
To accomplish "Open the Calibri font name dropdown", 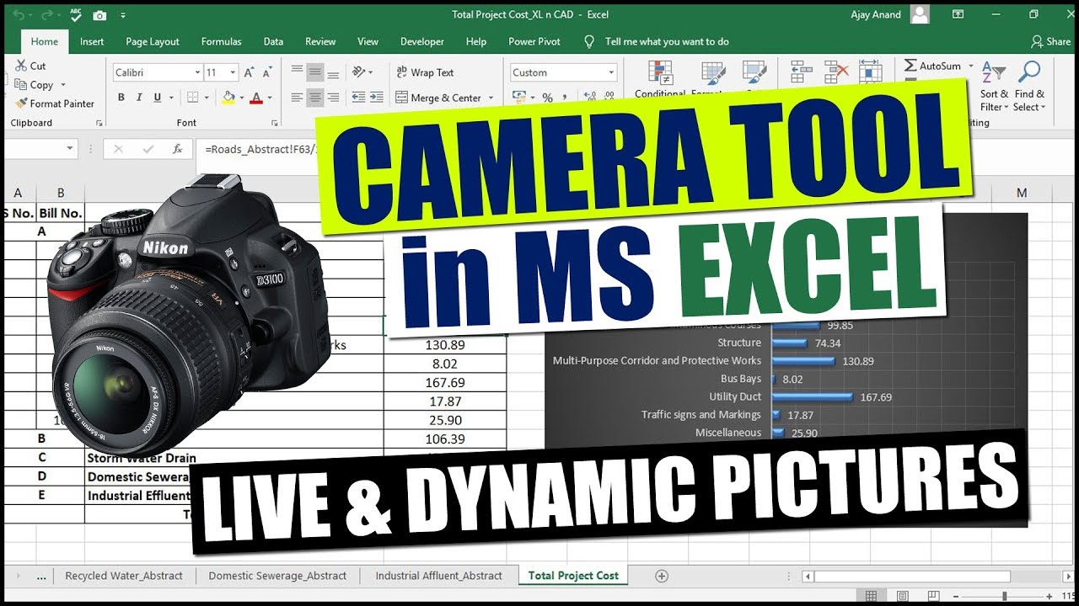I will [198, 73].
